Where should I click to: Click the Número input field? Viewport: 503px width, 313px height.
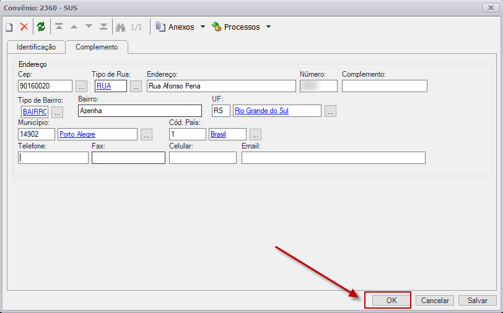318,86
